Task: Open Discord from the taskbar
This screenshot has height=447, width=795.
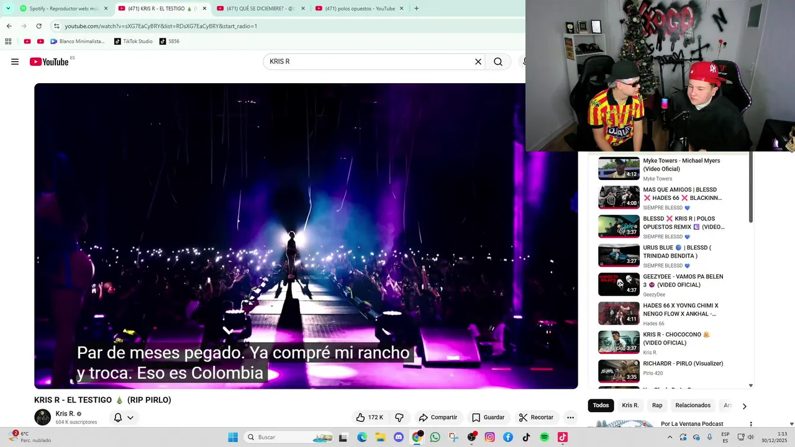Action: click(x=399, y=437)
